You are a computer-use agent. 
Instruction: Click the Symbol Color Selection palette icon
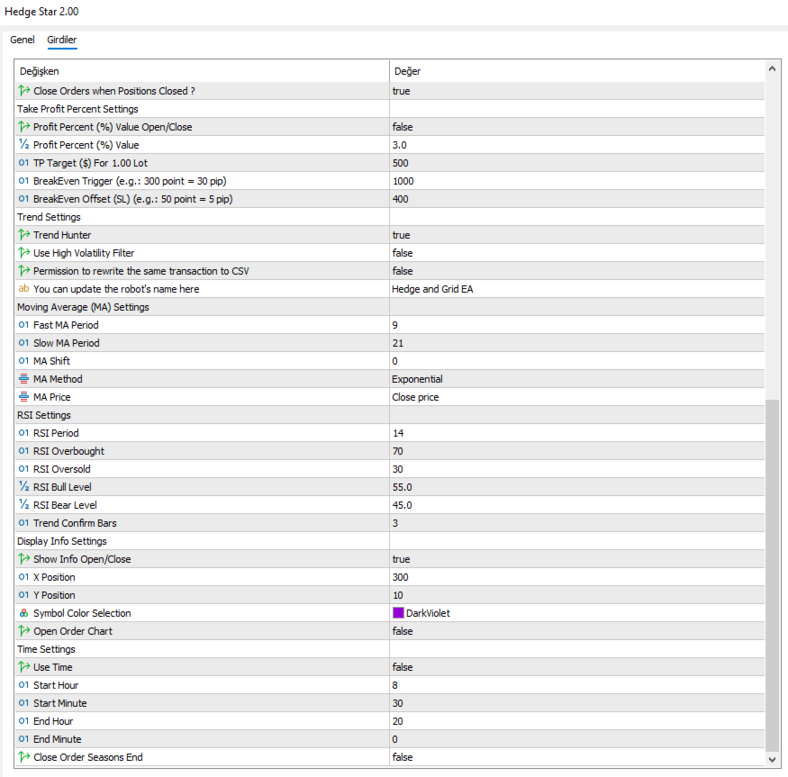(x=23, y=613)
